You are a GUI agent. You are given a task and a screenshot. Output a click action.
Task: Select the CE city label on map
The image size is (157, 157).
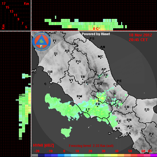tap(119, 121)
